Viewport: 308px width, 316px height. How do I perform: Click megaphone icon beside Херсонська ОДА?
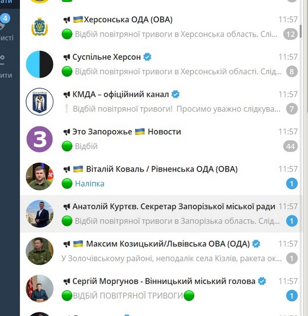coord(67,20)
